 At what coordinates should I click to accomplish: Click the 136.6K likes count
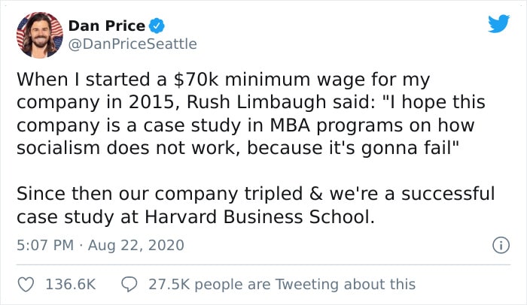[x=71, y=285]
